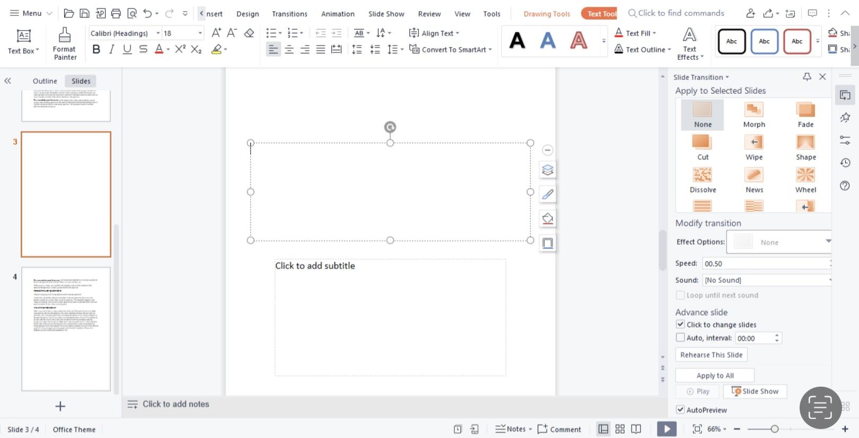The image size is (859, 438).
Task: Click Rehearse This Slide button
Action: click(x=711, y=355)
